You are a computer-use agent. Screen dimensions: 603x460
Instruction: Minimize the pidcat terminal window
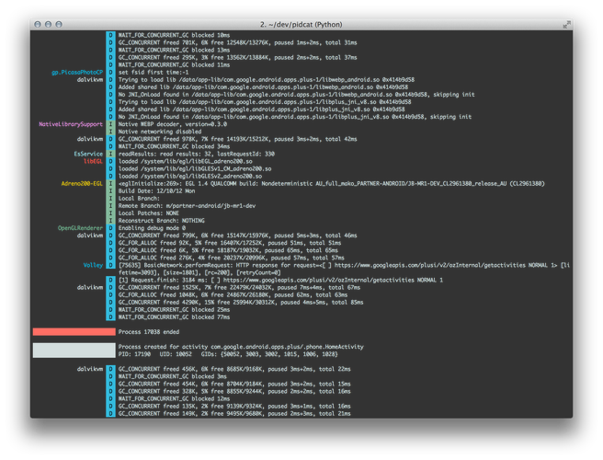(x=48, y=24)
